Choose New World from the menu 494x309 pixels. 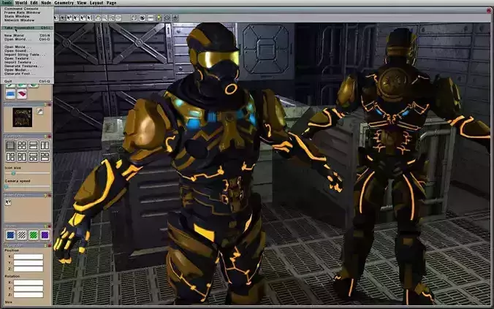(27, 35)
